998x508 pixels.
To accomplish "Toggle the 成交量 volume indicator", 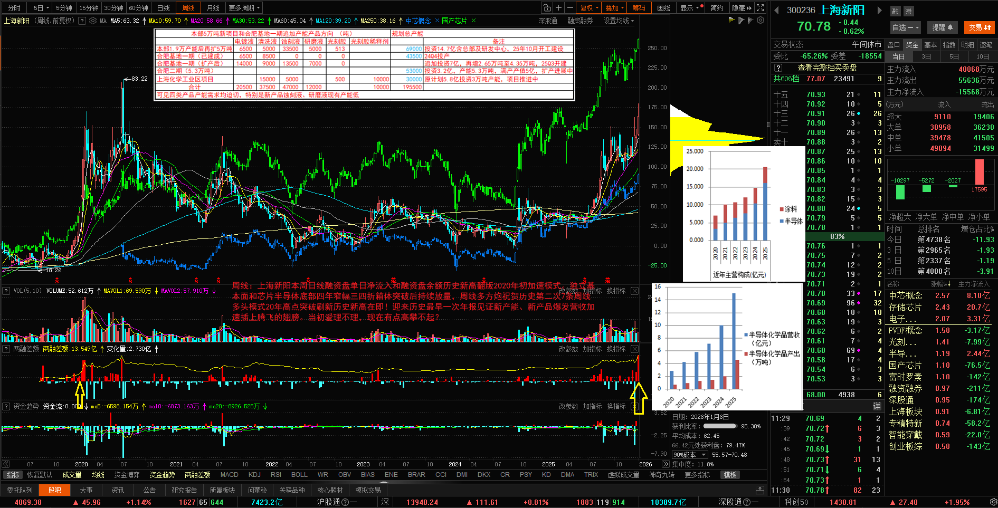I will [72, 475].
